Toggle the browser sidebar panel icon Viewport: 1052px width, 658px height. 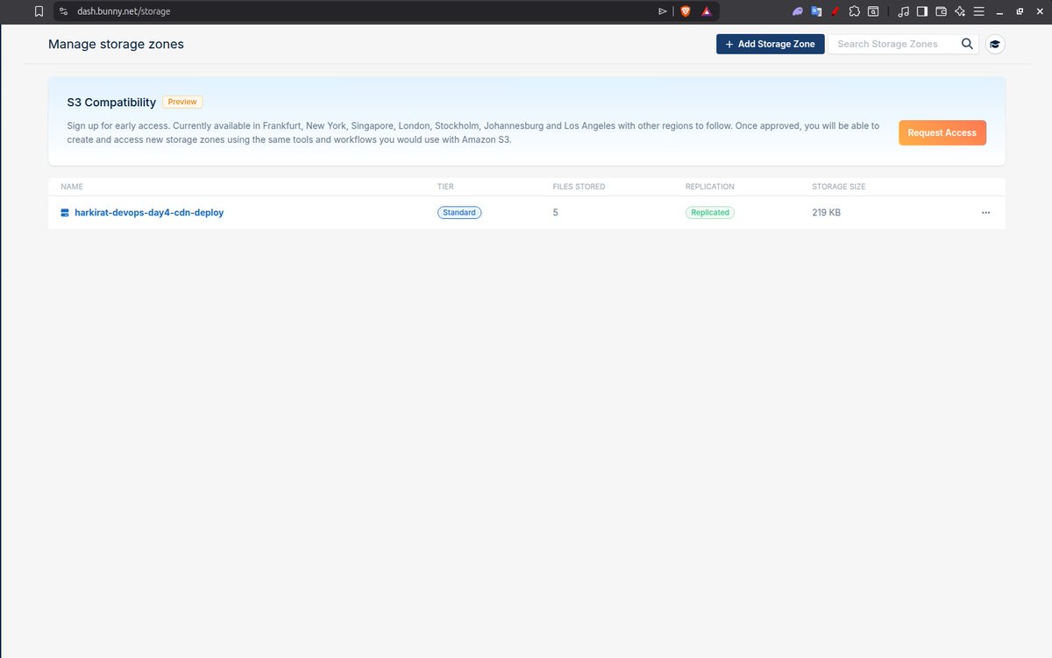[922, 11]
